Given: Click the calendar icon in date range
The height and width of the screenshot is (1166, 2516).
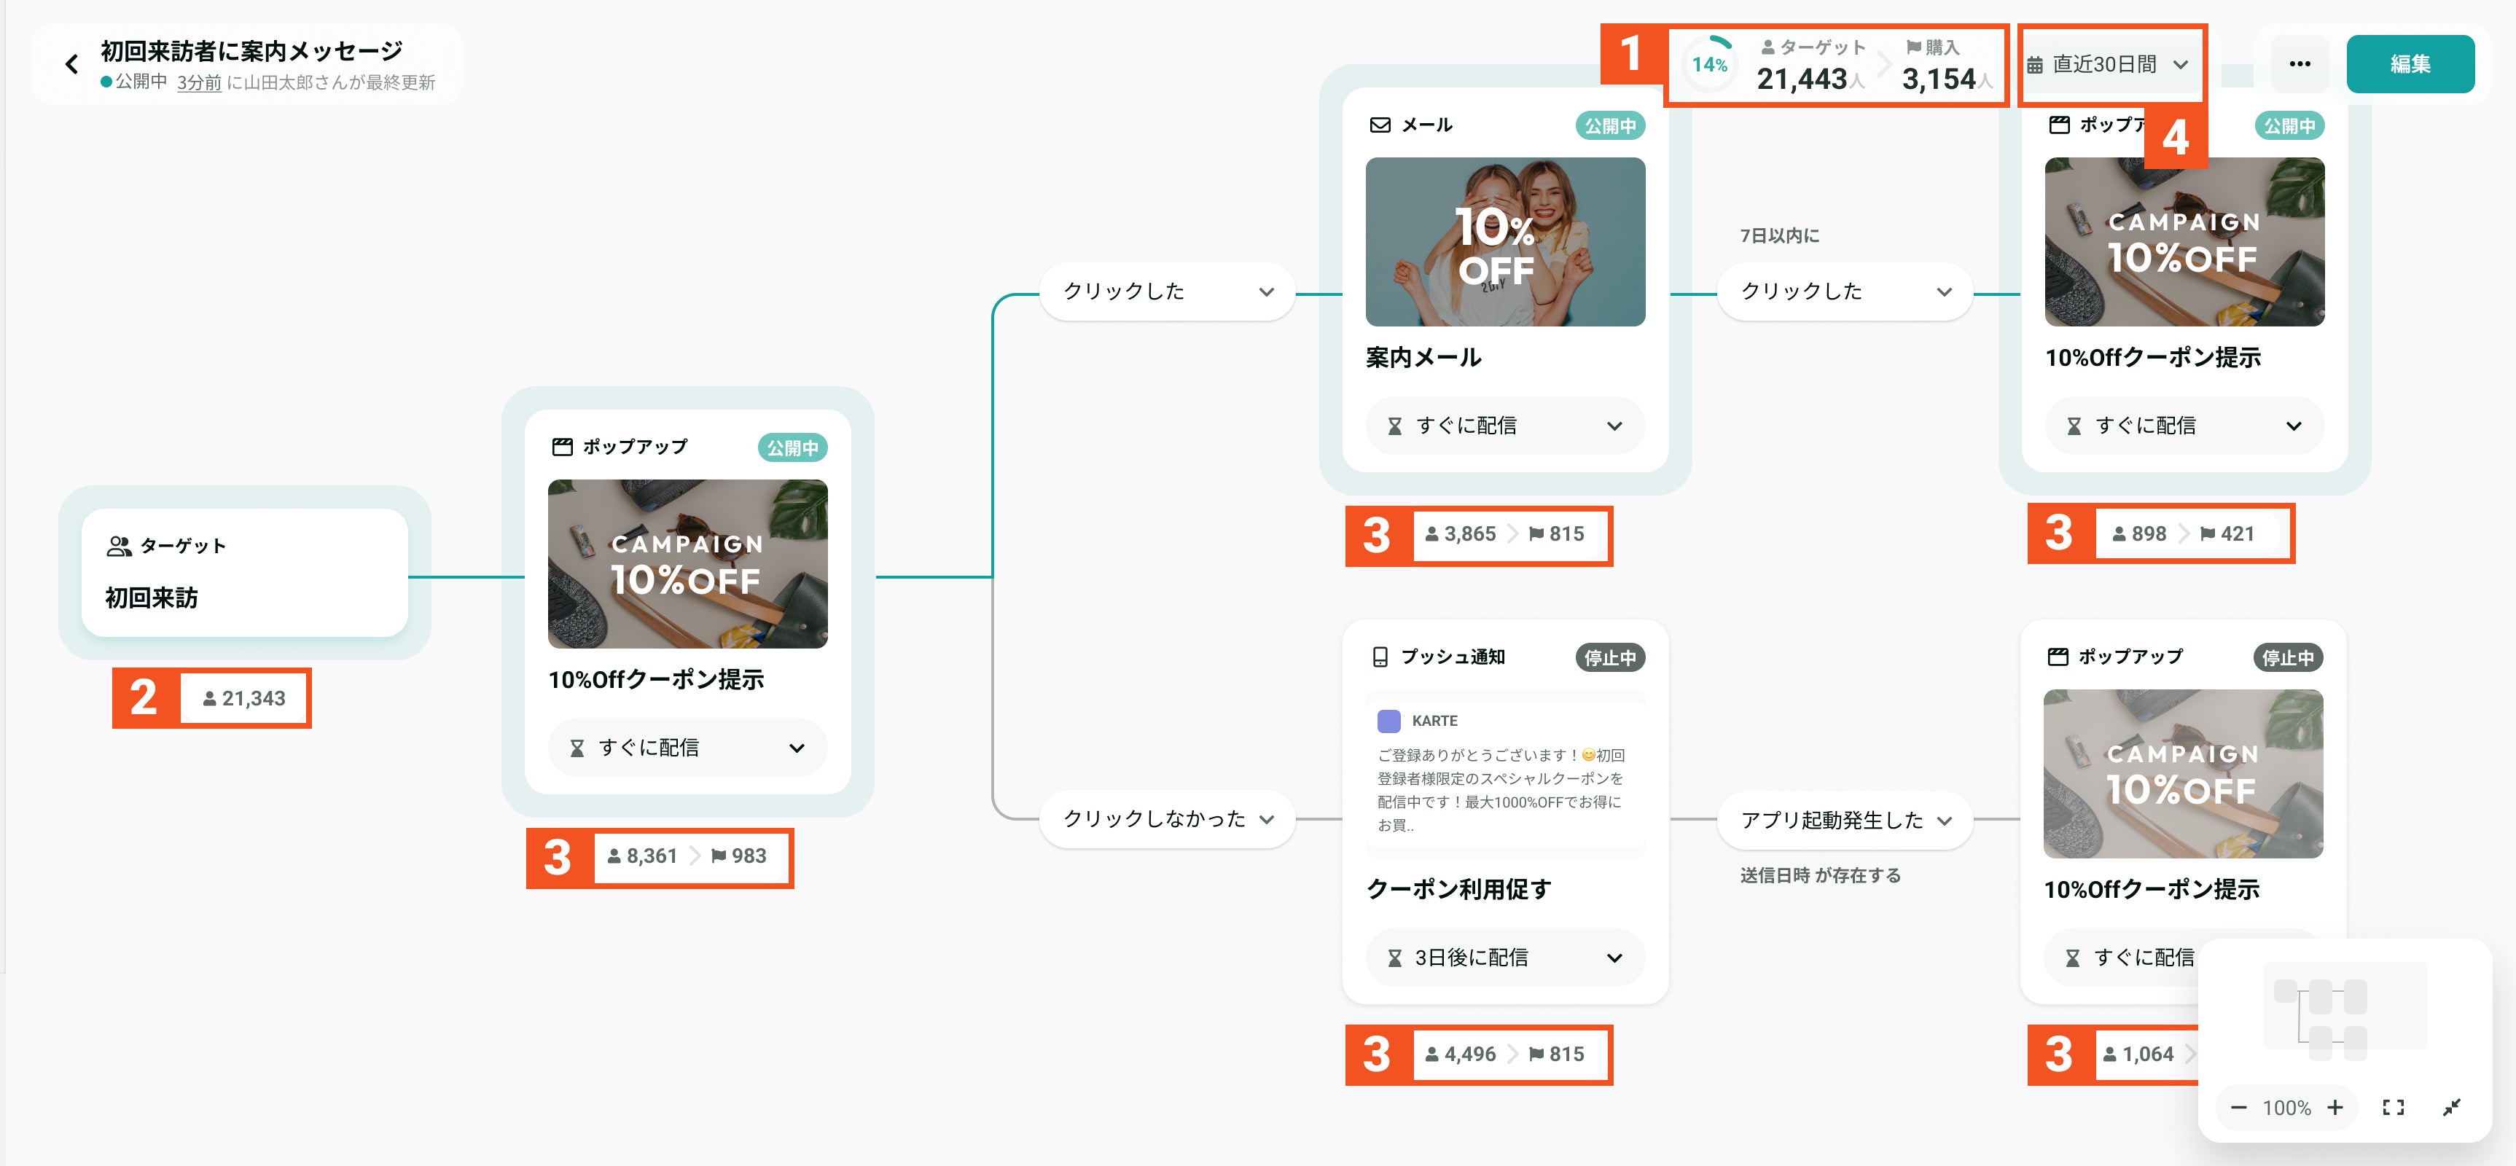Looking at the screenshot, I should click(2034, 66).
